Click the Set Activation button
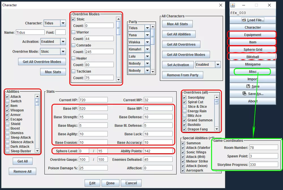Image resolution: width=283 pixels, height=190 pixels. 178,65
